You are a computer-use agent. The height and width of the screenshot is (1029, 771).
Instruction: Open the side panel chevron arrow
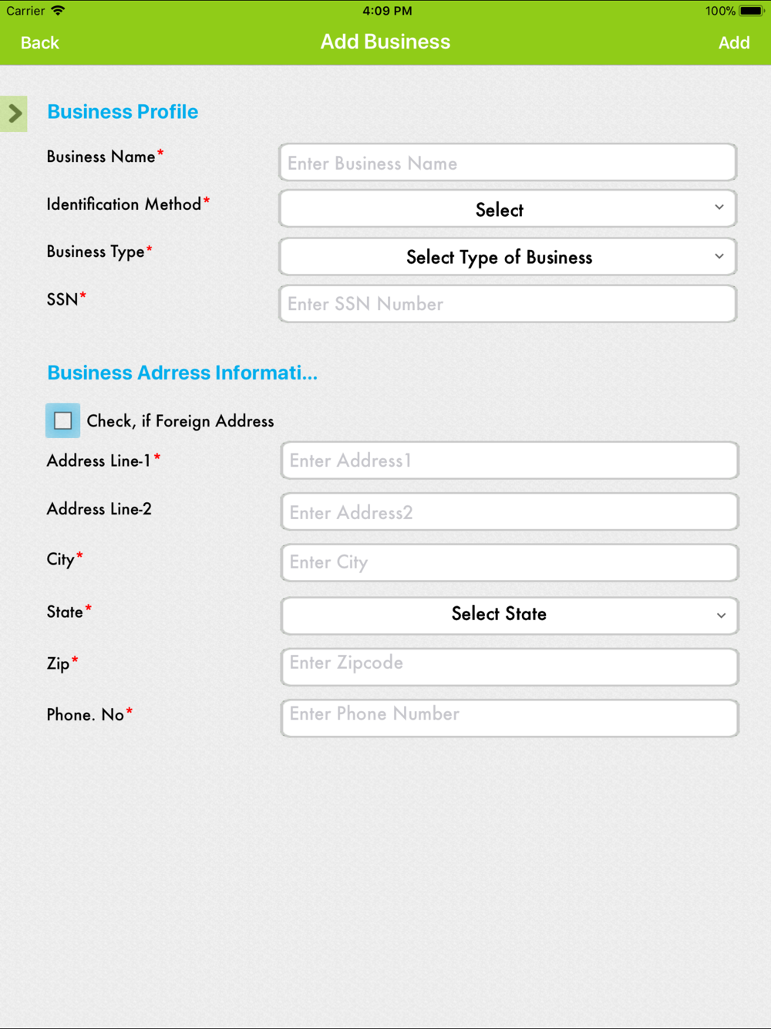point(14,114)
